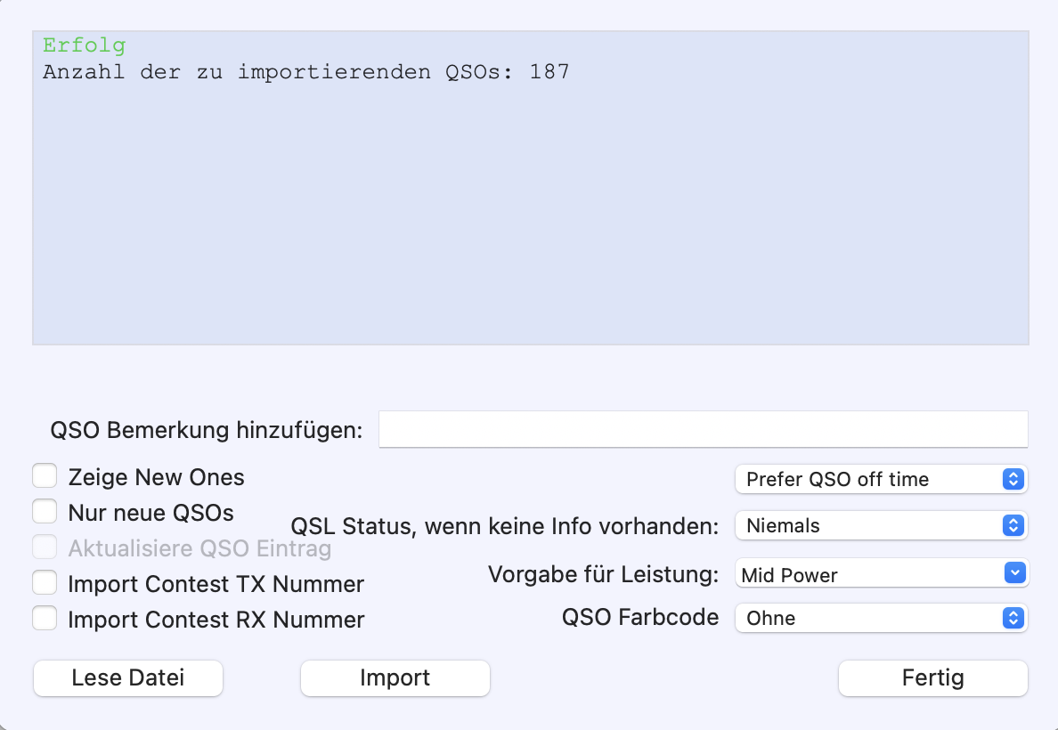Click the import log text area
This screenshot has height=730, width=1058.
pos(531,188)
